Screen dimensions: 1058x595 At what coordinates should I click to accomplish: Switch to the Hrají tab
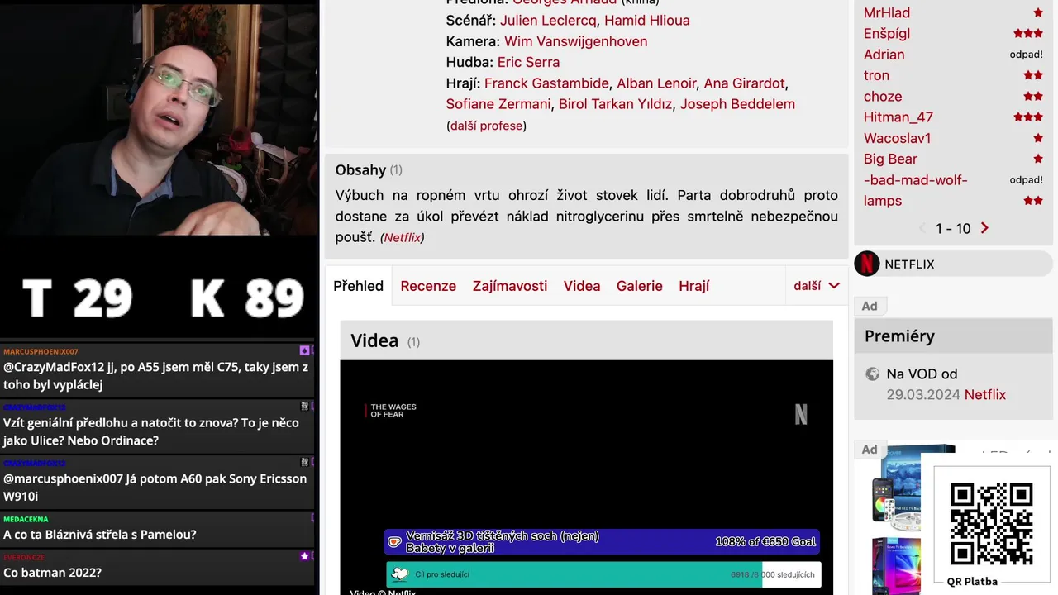(694, 286)
